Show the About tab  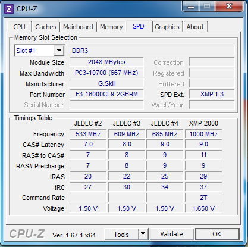(195, 27)
